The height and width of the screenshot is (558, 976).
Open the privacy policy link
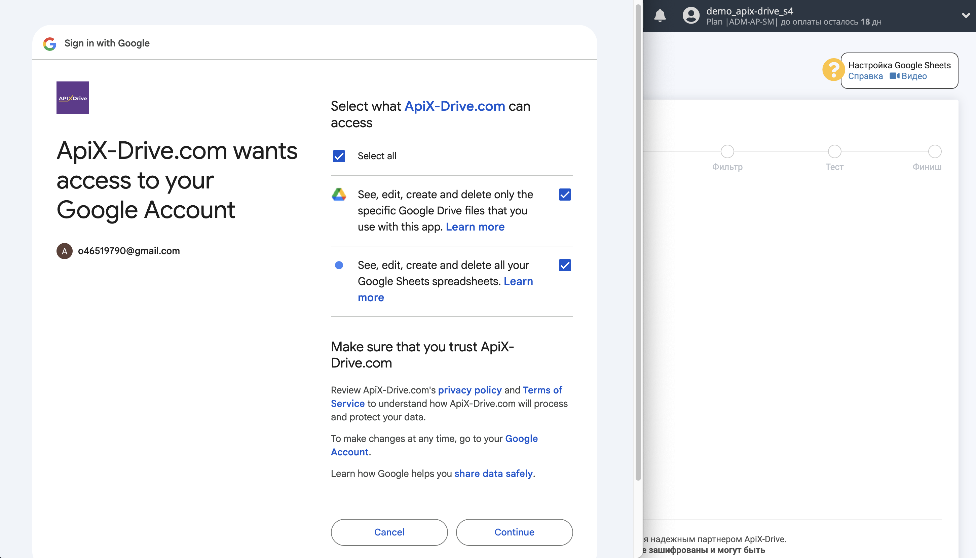tap(470, 390)
